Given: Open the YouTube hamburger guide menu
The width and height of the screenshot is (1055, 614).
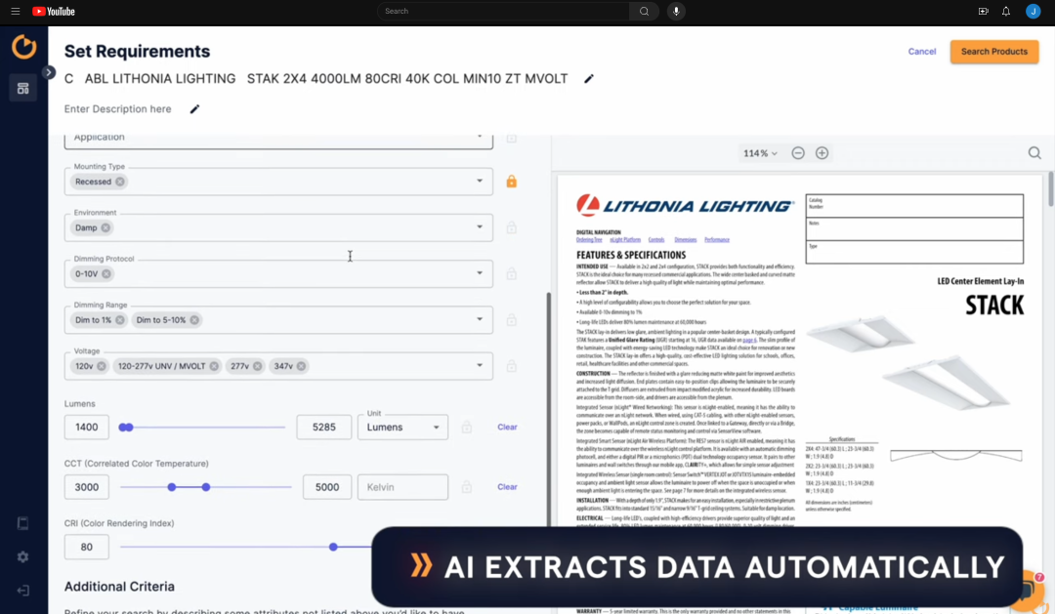Looking at the screenshot, I should pyautogui.click(x=16, y=12).
